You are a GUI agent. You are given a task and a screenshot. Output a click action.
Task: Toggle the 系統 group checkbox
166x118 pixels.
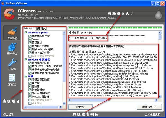[x=26, y=76]
